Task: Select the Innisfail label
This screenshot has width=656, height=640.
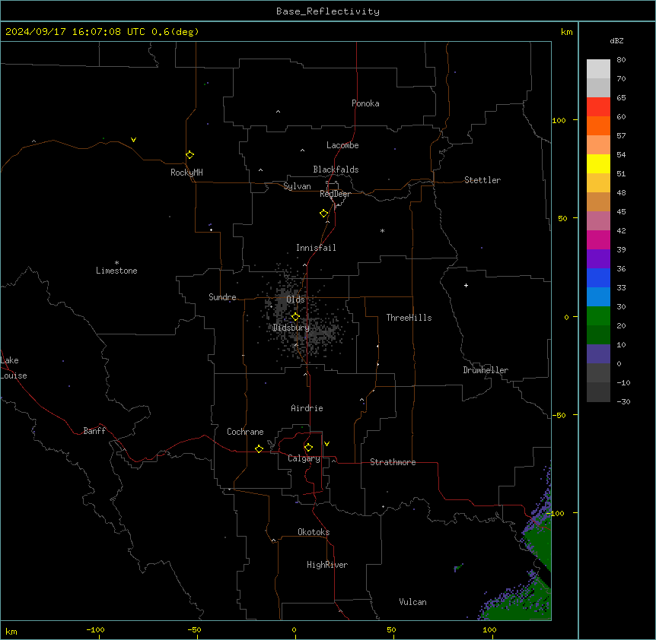Action: point(316,248)
